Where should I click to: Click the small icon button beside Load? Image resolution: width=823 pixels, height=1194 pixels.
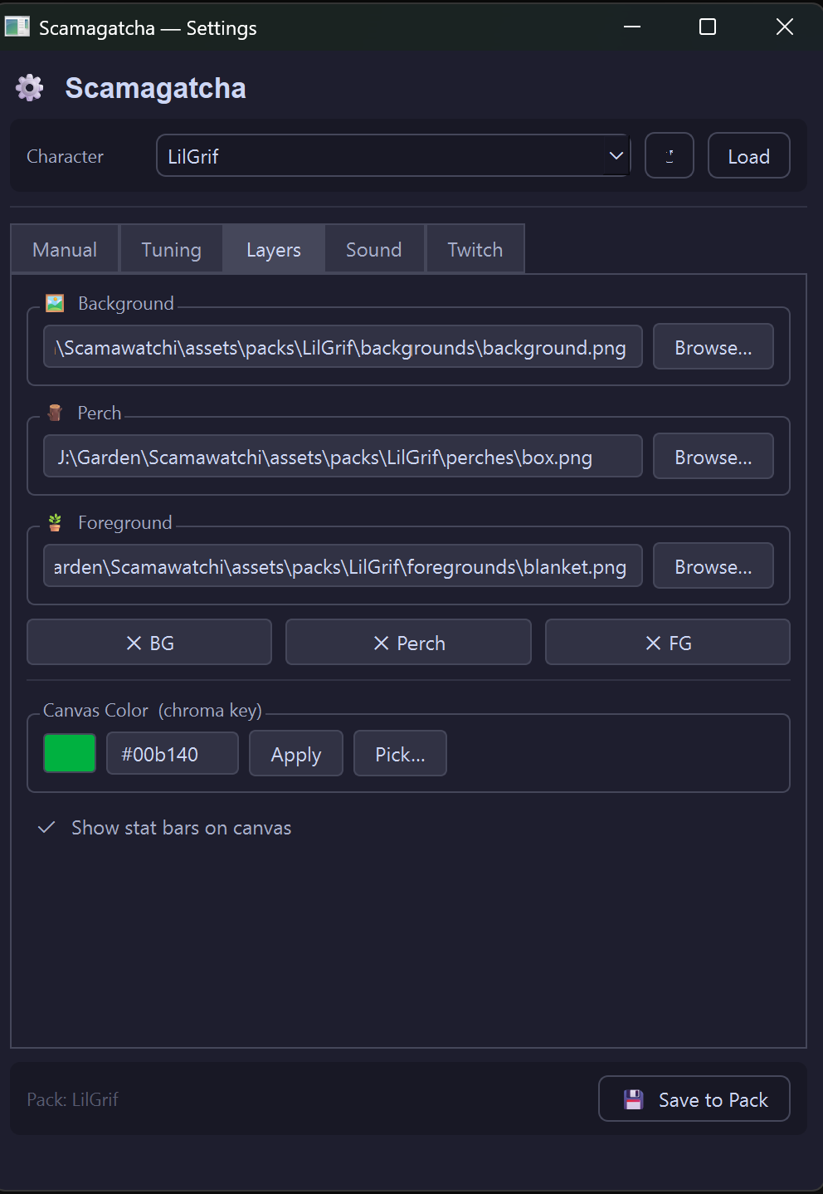coord(669,156)
